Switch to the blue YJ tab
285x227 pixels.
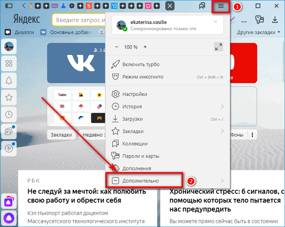tap(114, 6)
